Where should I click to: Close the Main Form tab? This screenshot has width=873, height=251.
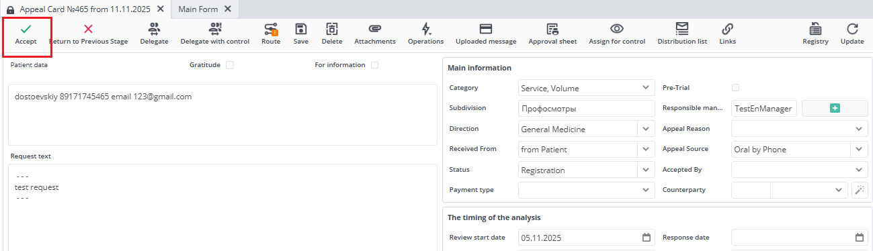(x=228, y=9)
